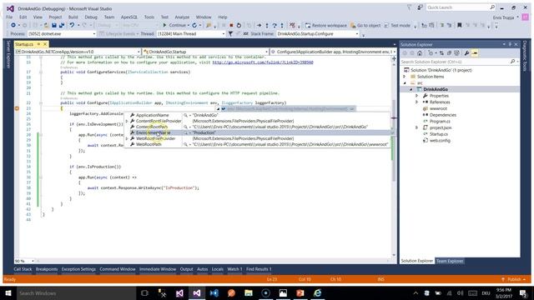Expand ContentRootFileProvider in datatip

pyautogui.click(x=127, y=121)
